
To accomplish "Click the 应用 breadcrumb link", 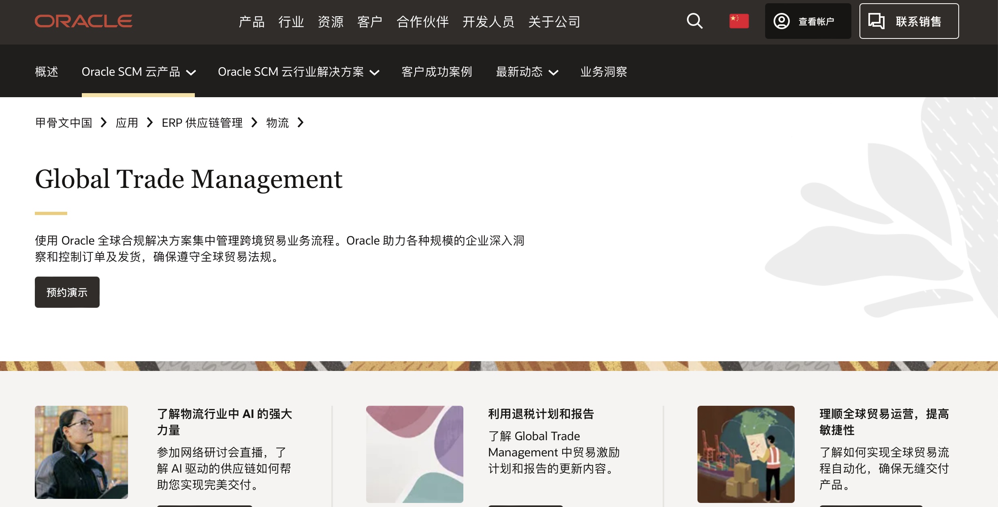I will tap(127, 123).
